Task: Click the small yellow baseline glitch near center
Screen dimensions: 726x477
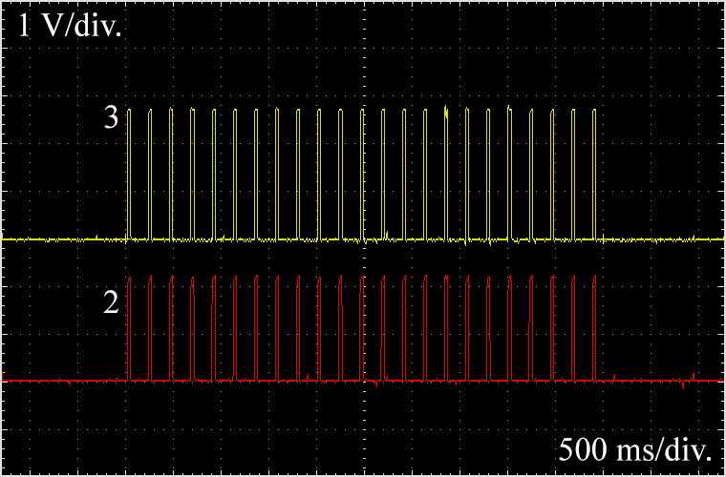Action: [385, 235]
